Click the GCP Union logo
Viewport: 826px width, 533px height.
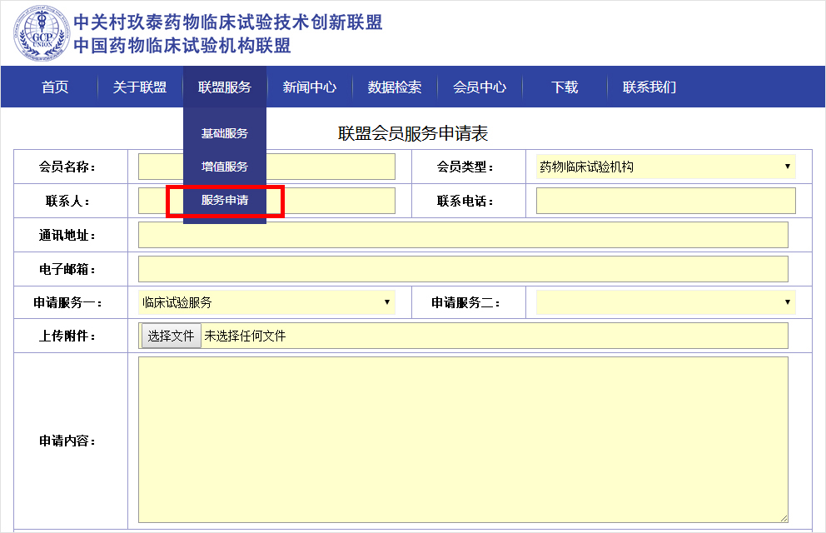coord(42,33)
